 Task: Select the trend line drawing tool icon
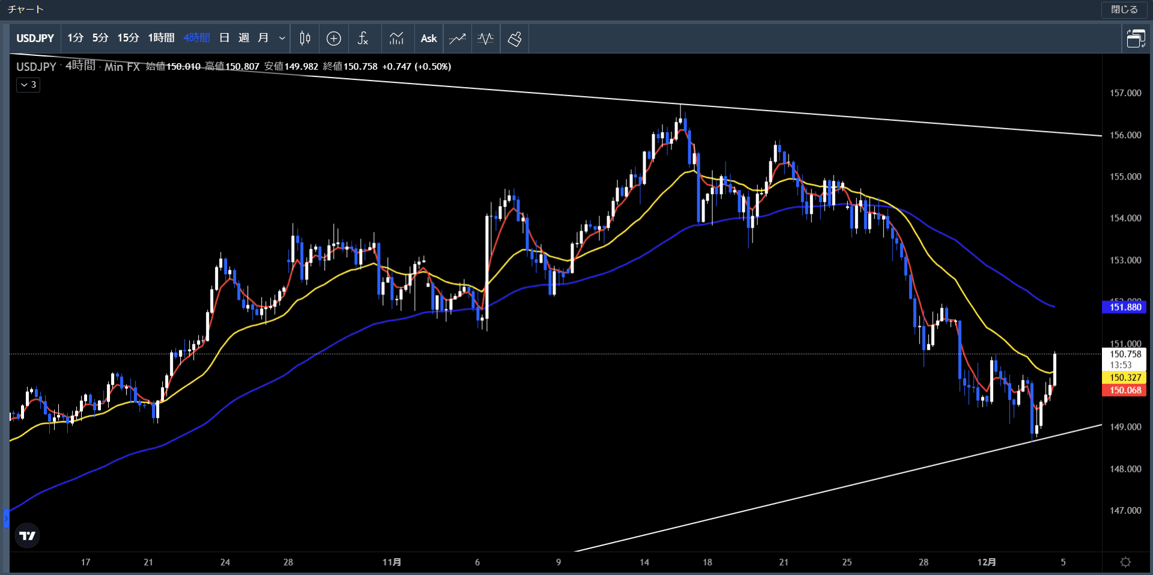click(458, 38)
